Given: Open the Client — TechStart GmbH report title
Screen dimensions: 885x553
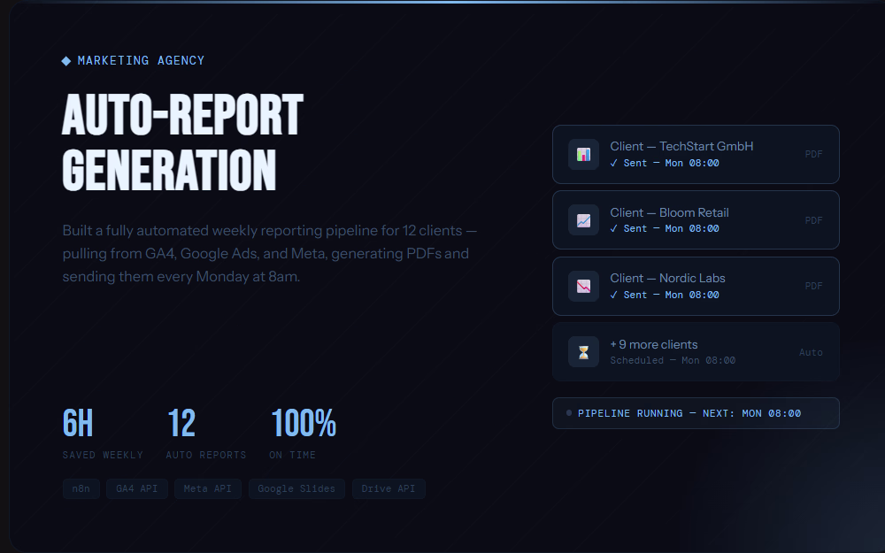Looking at the screenshot, I should [681, 146].
